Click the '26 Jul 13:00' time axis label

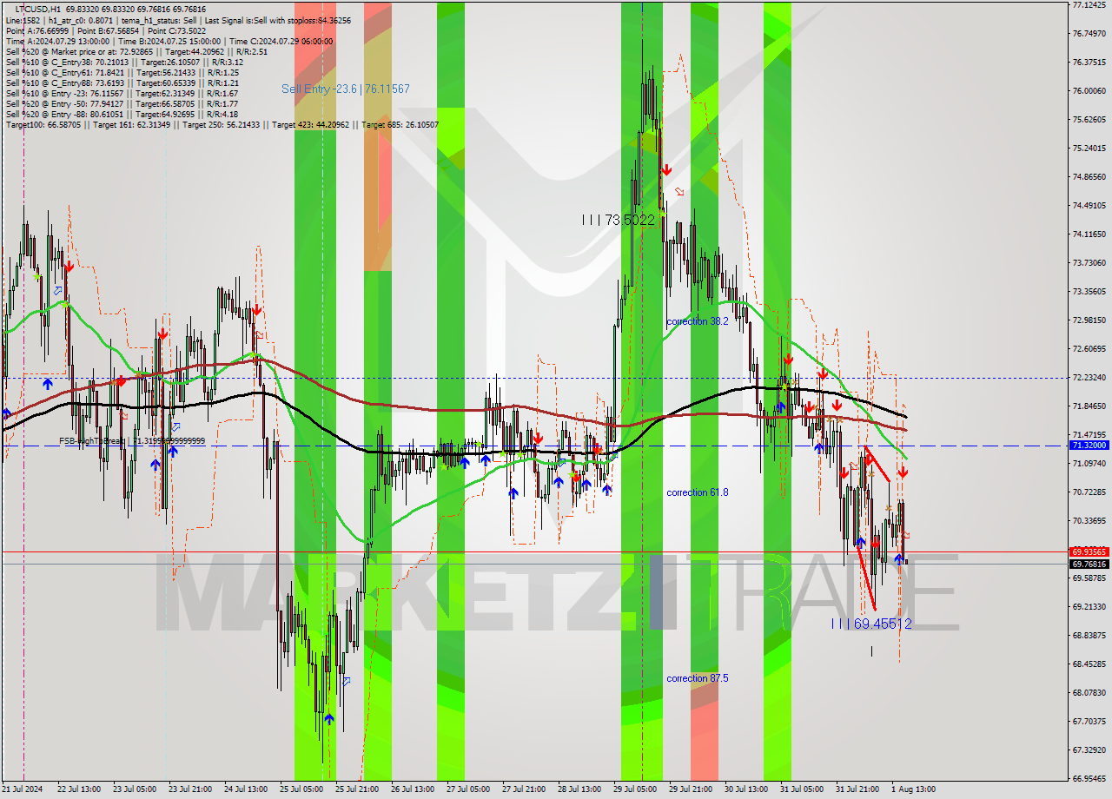413,789
